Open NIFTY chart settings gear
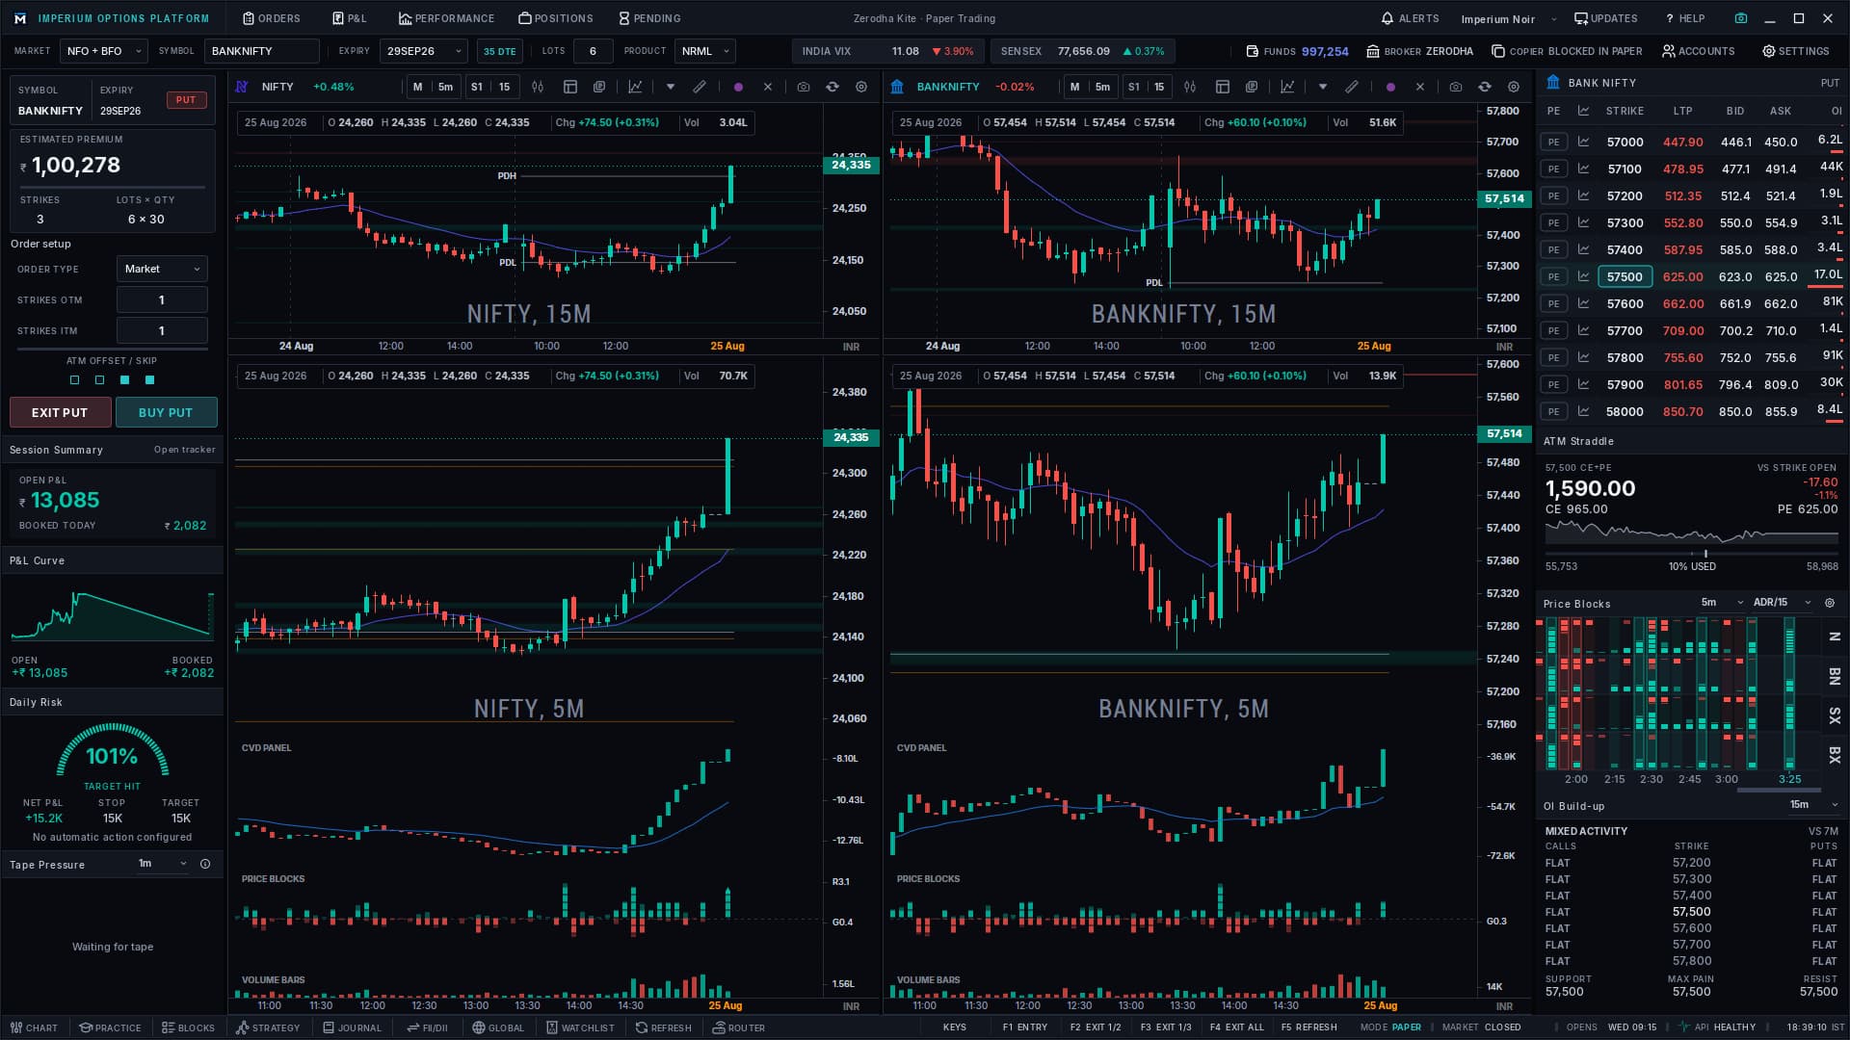Image resolution: width=1850 pixels, height=1040 pixels. 861,87
